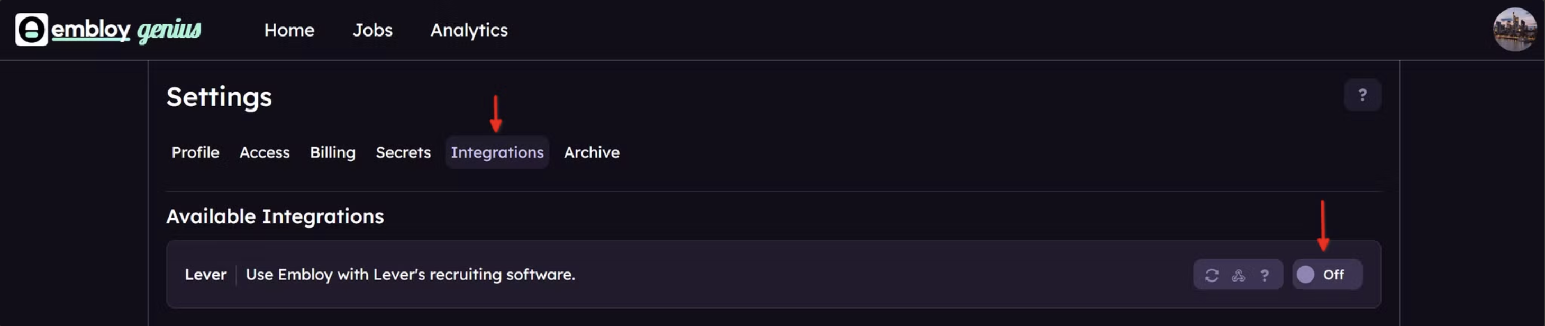Open the Lever webhook settings icon
Image resolution: width=1545 pixels, height=326 pixels.
[1238, 275]
